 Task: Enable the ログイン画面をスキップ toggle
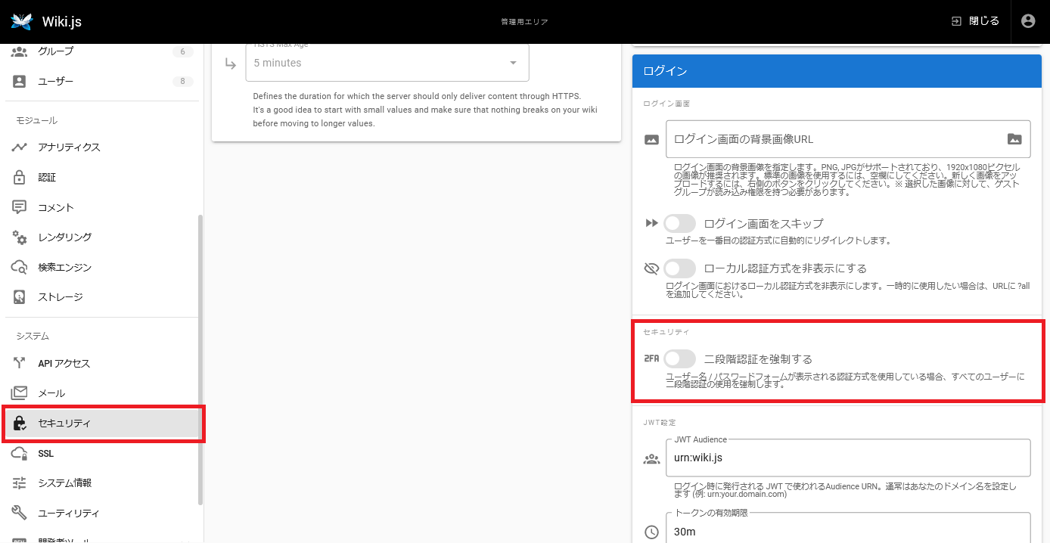point(679,224)
